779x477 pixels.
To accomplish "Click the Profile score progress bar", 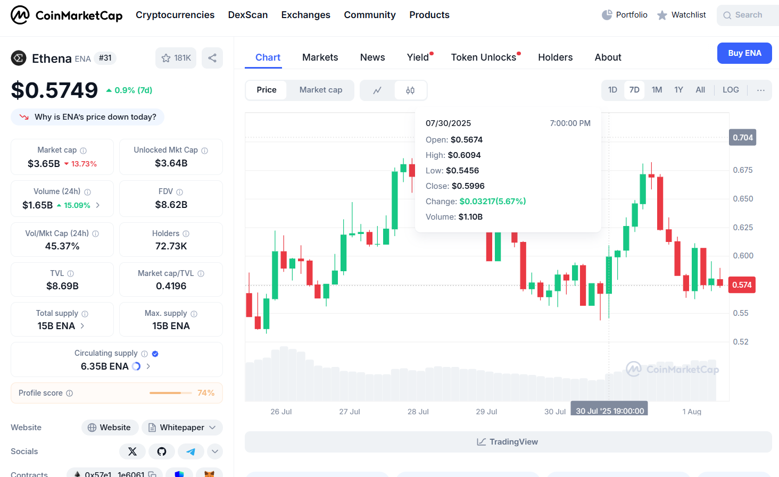I will click(171, 393).
